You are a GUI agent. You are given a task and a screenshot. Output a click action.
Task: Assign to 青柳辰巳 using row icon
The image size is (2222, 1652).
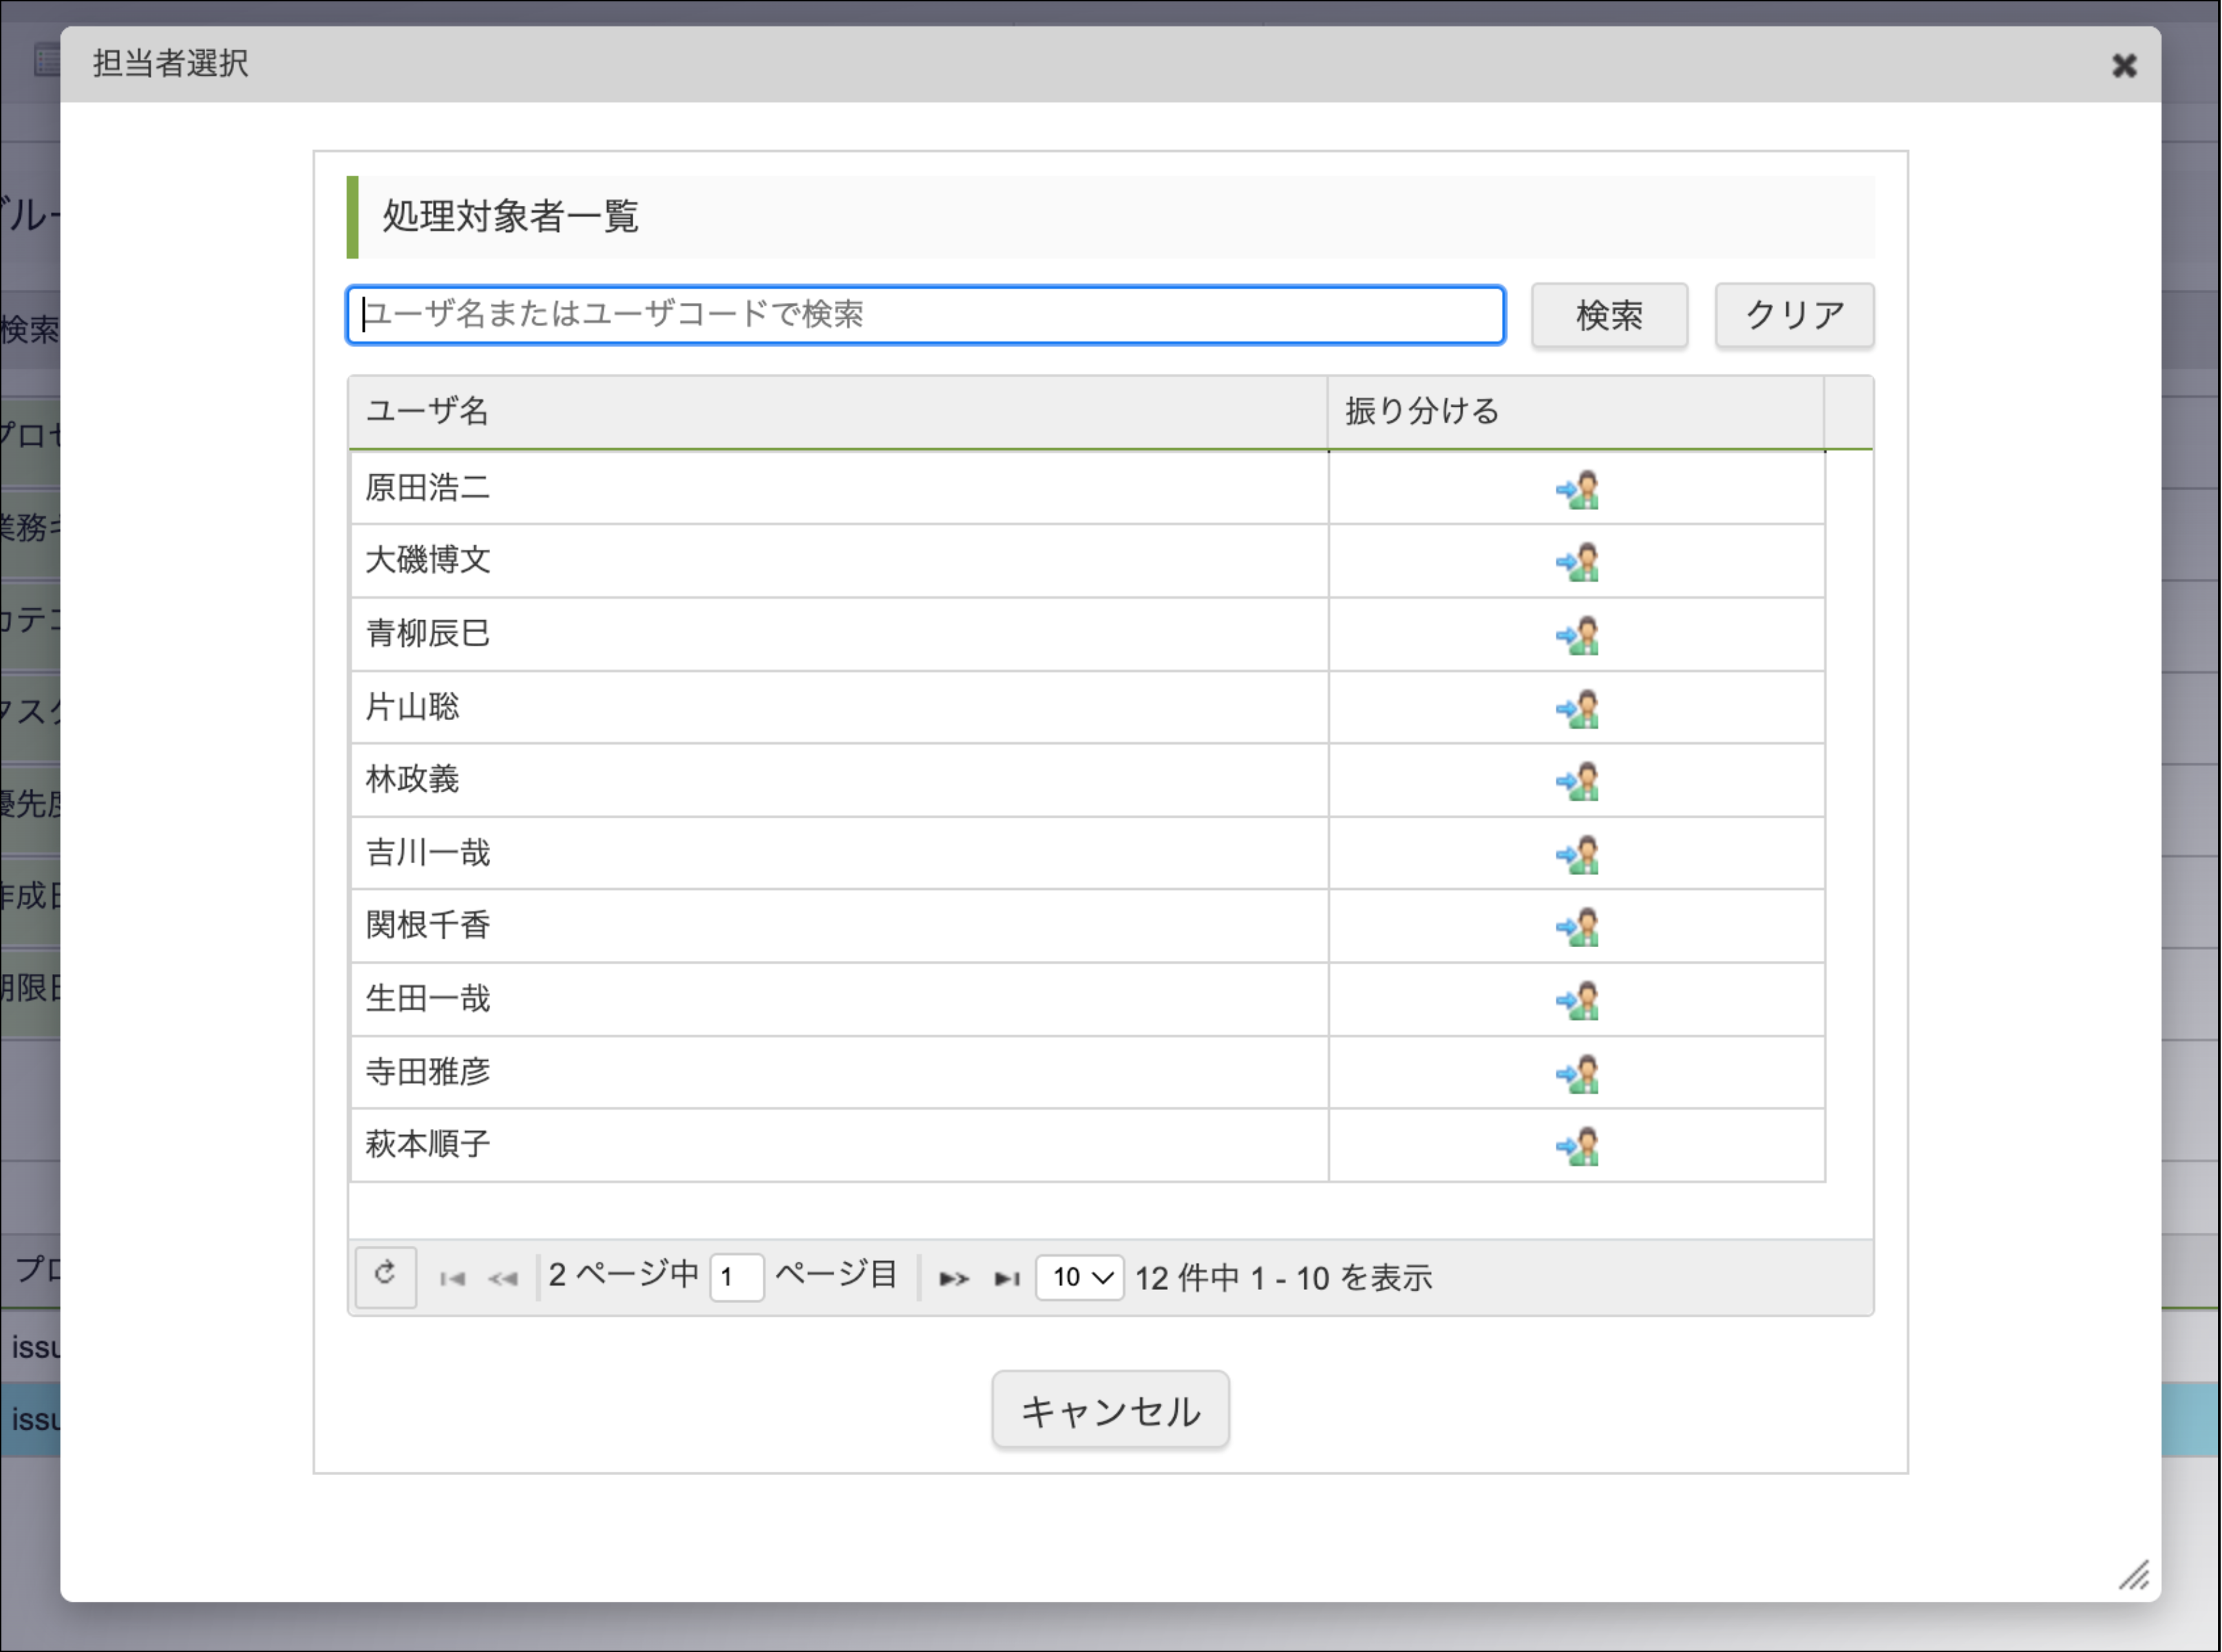pos(1577,636)
